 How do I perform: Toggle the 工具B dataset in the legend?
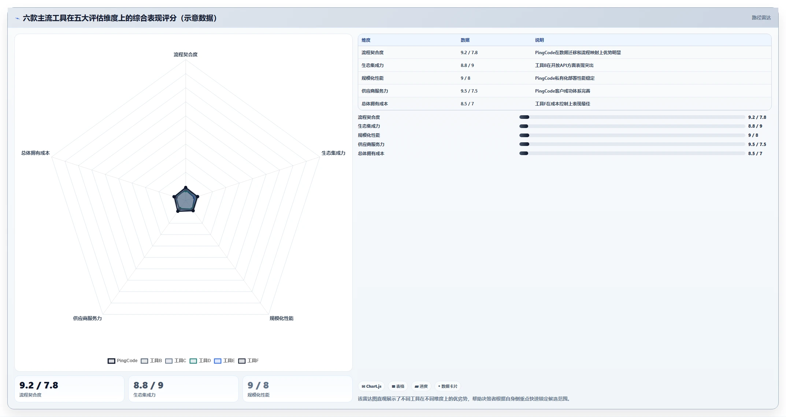tap(151, 361)
